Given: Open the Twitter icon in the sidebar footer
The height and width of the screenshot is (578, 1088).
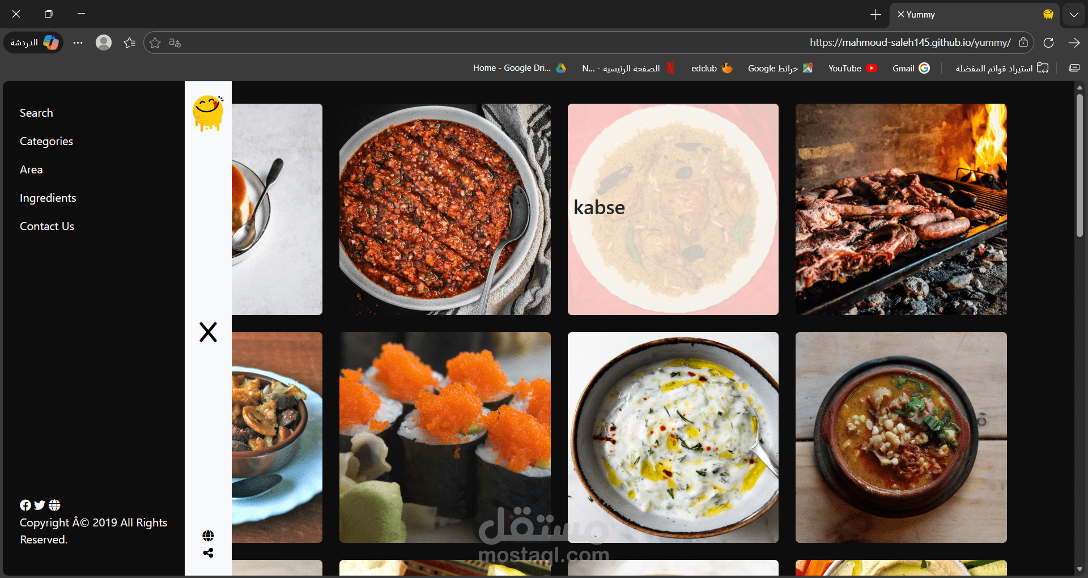Looking at the screenshot, I should tap(40, 505).
